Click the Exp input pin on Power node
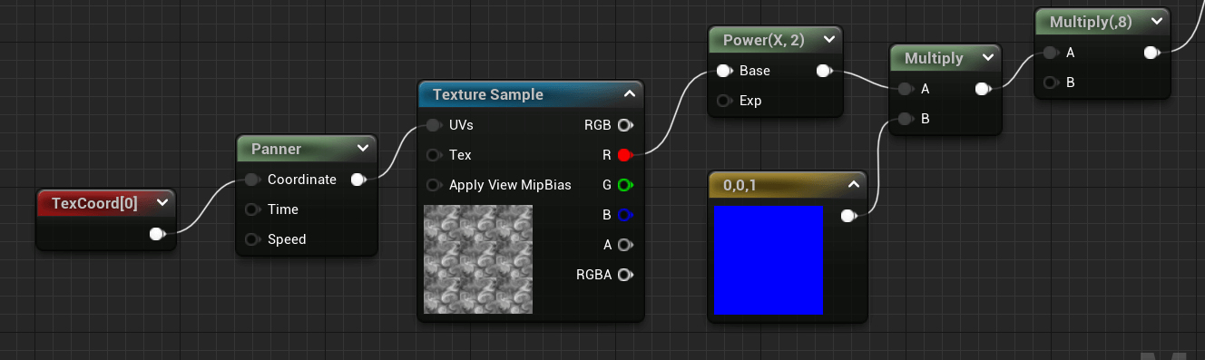The height and width of the screenshot is (360, 1205). coord(724,101)
